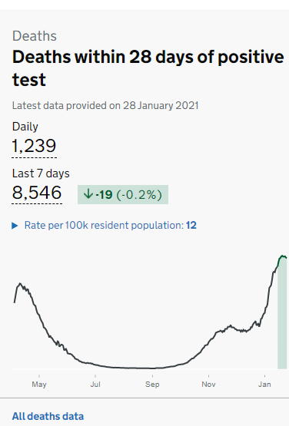Screen dimensions: 289x426
Task: Click the Deaths within 28 days heading
Action: coord(148,68)
